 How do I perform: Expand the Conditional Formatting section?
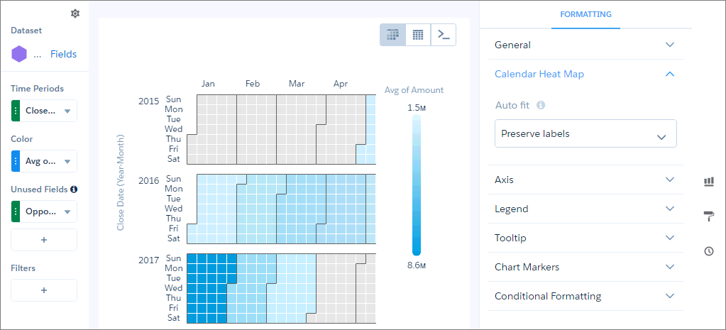pyautogui.click(x=585, y=296)
